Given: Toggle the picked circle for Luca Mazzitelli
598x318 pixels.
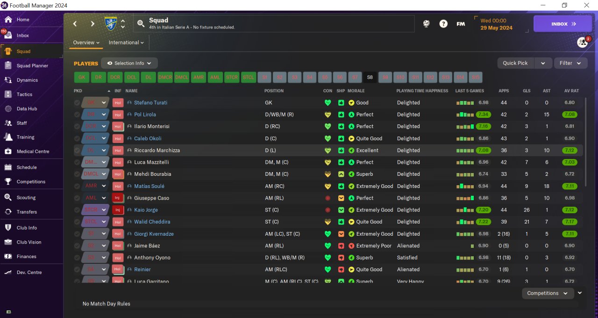Looking at the screenshot, I should tap(77, 162).
